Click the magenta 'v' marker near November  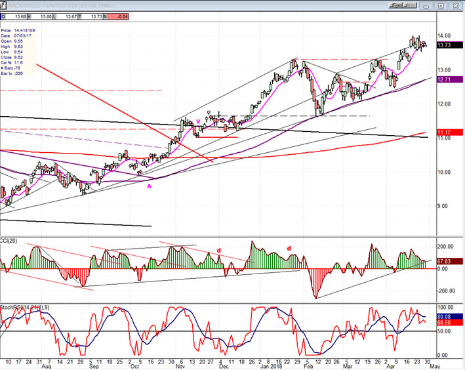pos(198,121)
